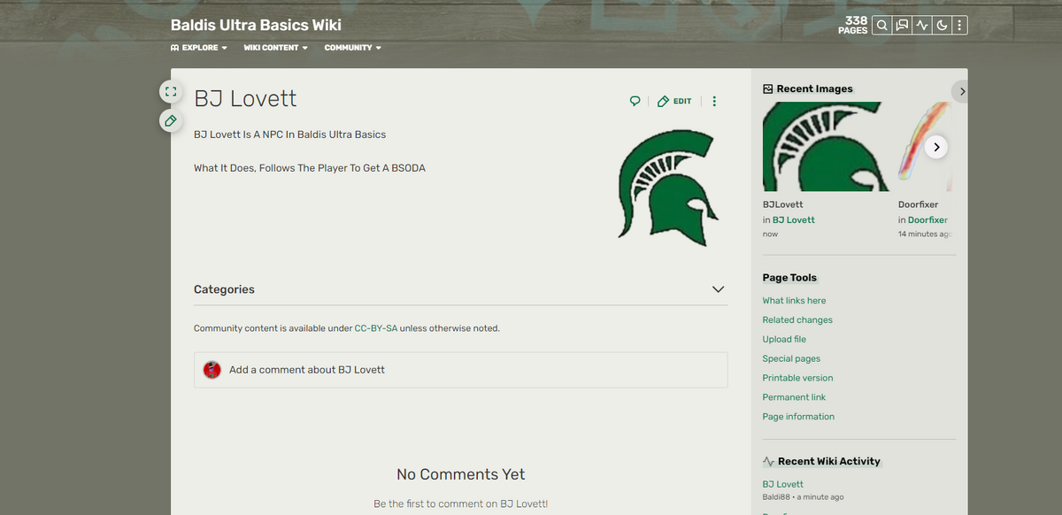Click the Page Tools heading
Viewport: 1062px width, 515px height.
coord(789,278)
